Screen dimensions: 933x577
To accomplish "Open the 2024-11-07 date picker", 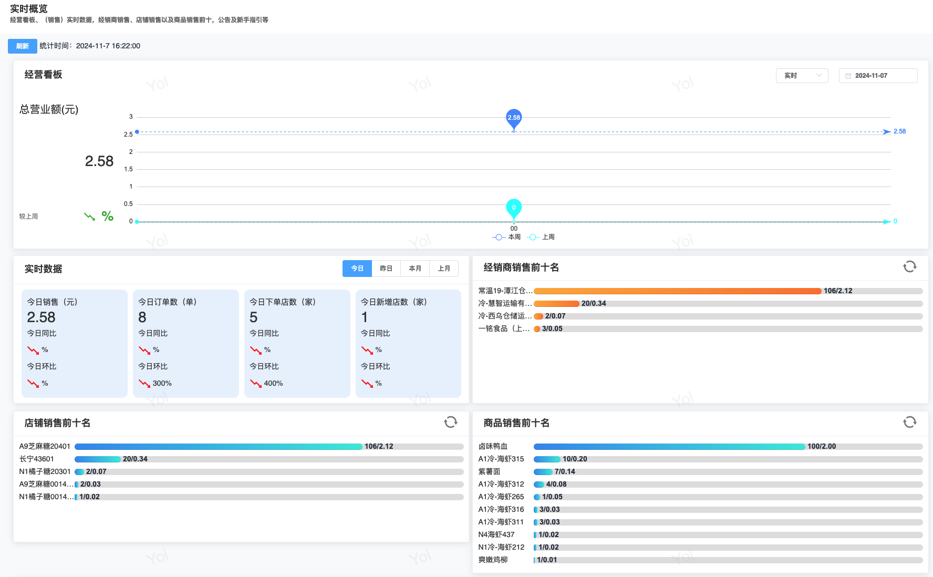I will coord(878,76).
